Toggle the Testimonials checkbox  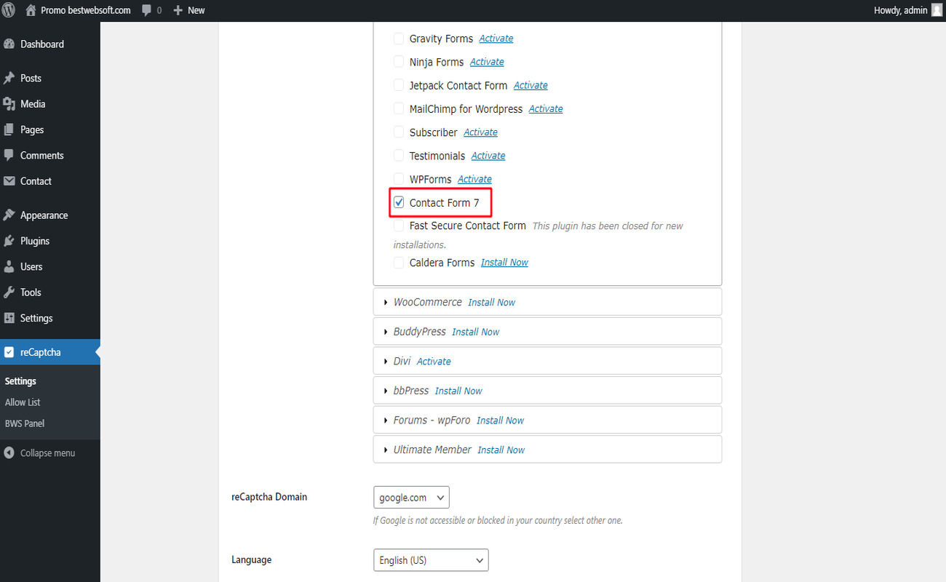[x=399, y=156]
